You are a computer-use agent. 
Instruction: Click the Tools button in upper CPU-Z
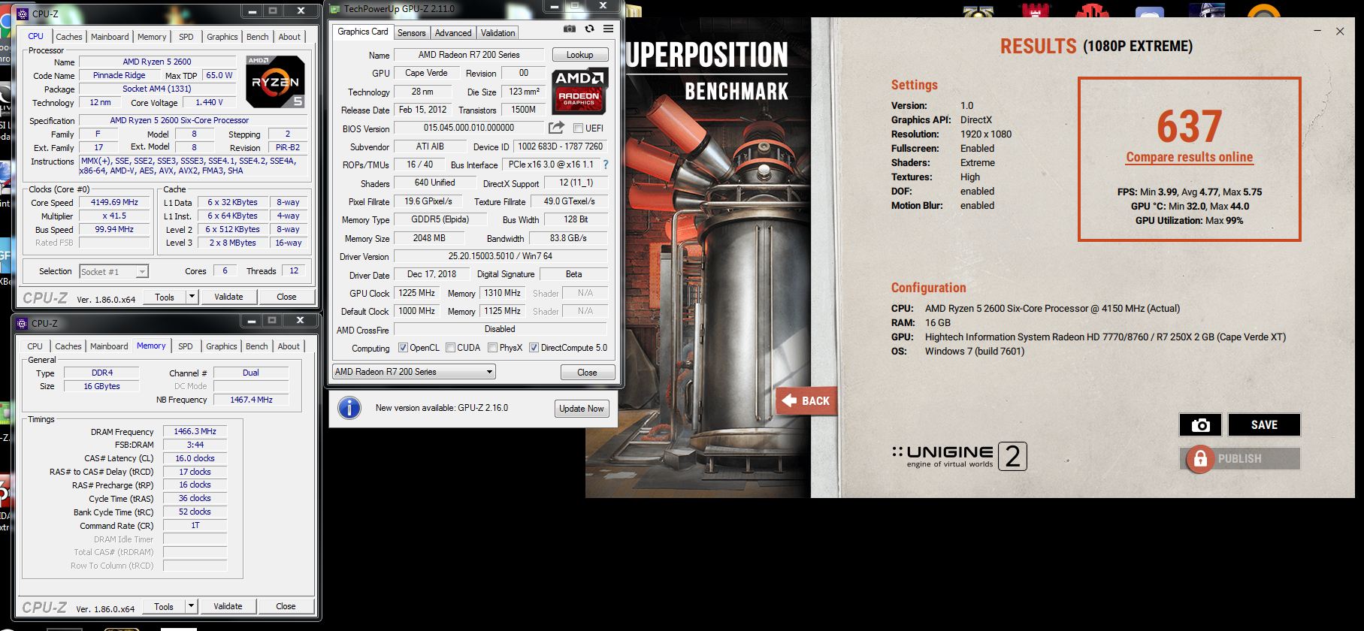click(x=165, y=297)
